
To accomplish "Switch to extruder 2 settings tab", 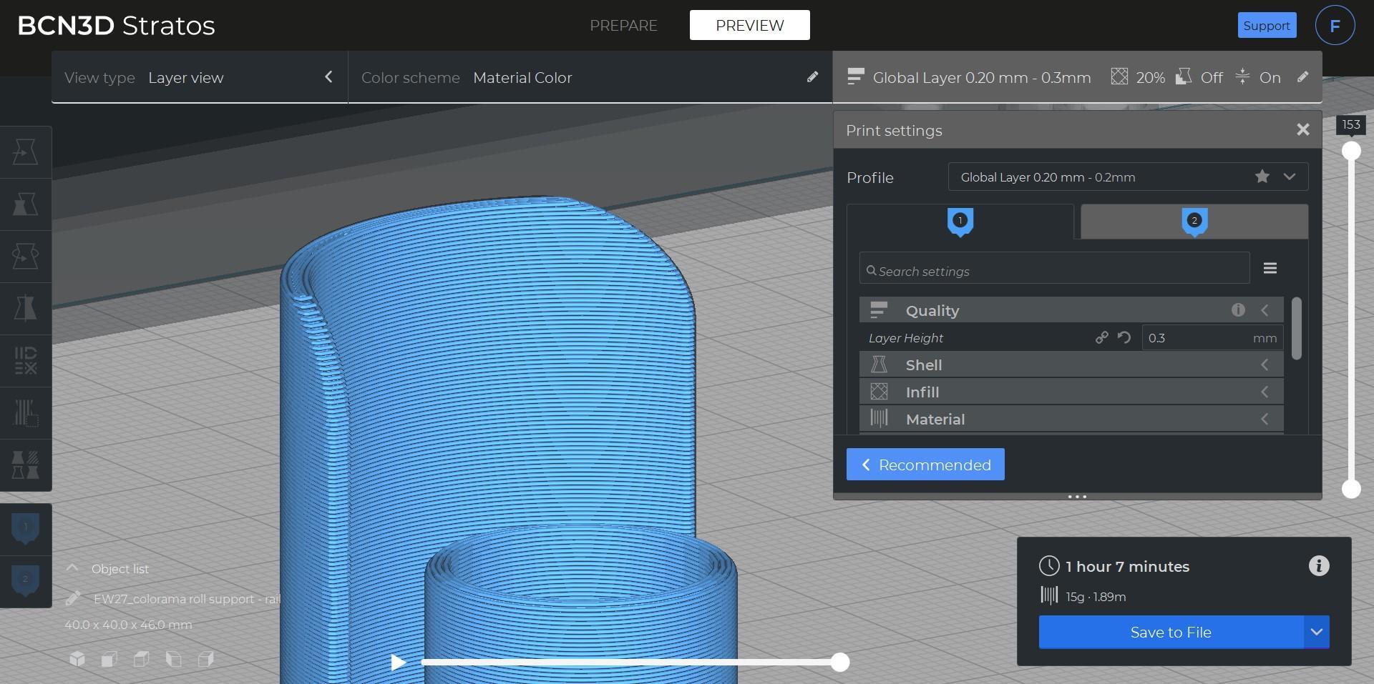I will coord(1194,222).
